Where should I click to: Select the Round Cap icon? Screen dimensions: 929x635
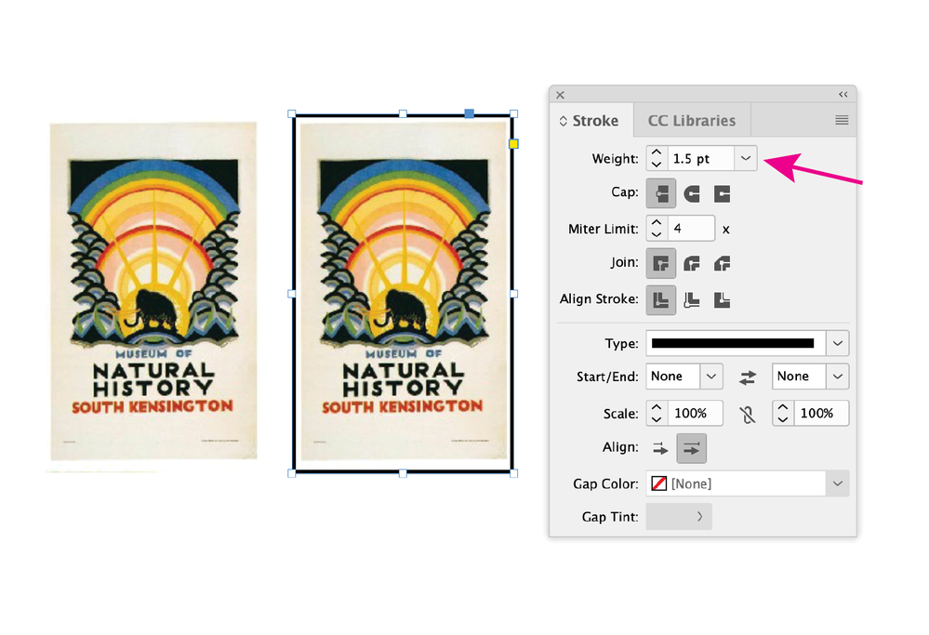pyautogui.click(x=692, y=193)
